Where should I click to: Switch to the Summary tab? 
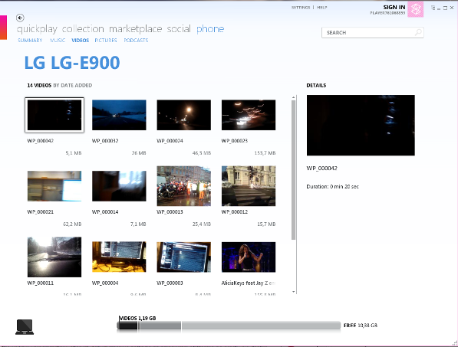point(30,41)
